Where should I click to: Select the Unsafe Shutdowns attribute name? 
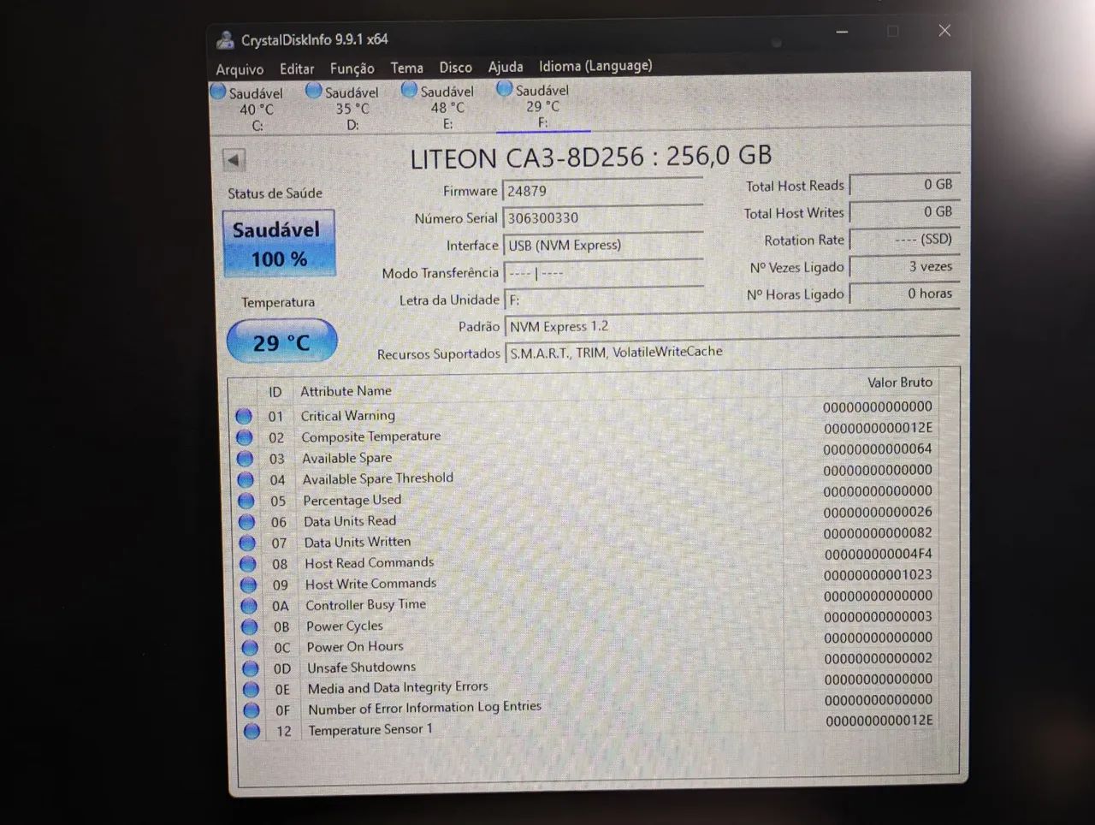pyautogui.click(x=362, y=668)
